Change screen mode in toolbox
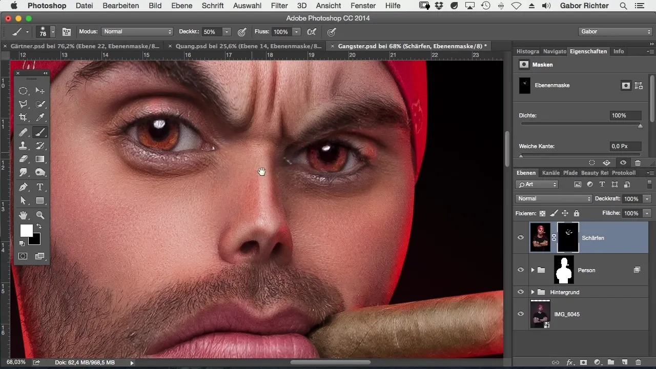656x369 pixels. tap(40, 256)
